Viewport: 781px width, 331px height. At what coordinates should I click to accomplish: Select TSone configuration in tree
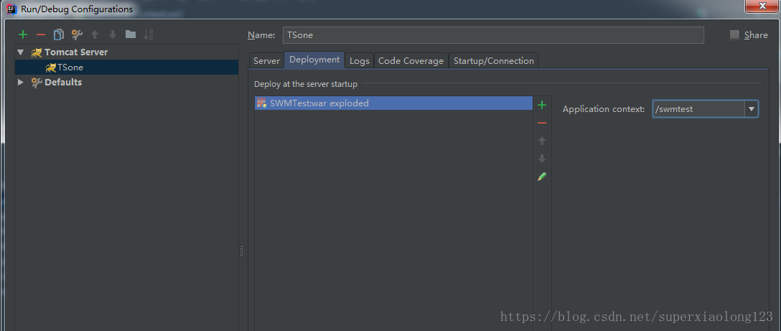(126, 67)
